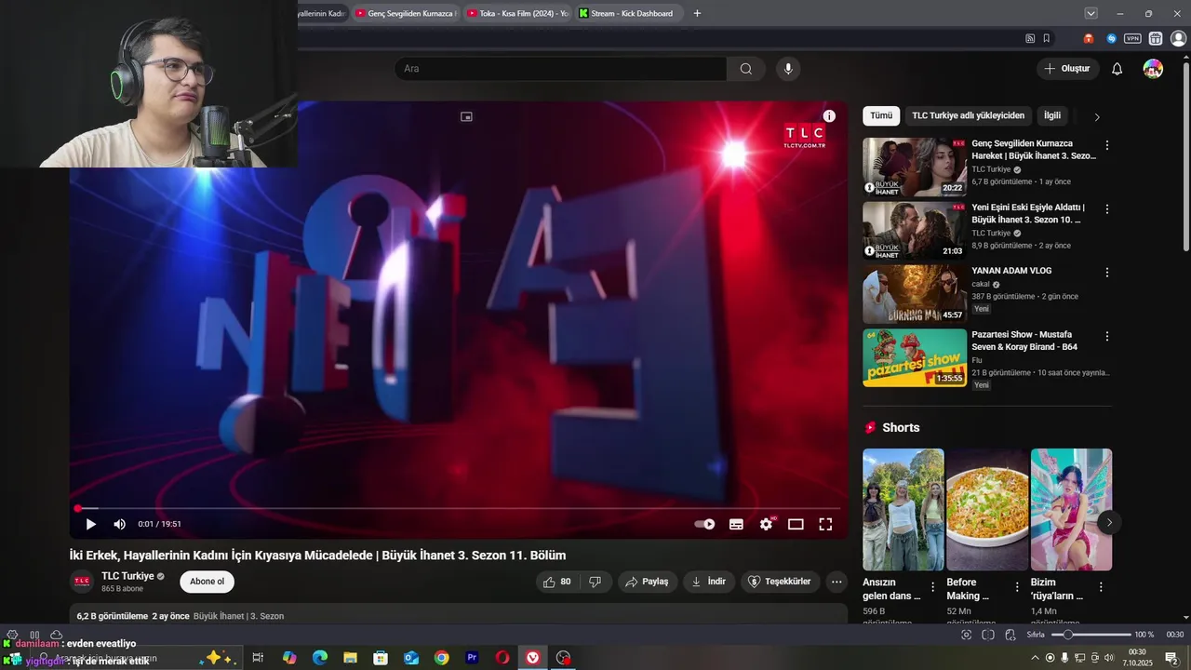Focus the Ara search field
Screen dimensions: 1191x670
coord(560,69)
